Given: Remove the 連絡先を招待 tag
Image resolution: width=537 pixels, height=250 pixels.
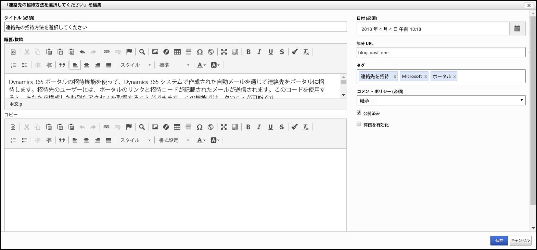Looking at the screenshot, I should tap(395, 77).
